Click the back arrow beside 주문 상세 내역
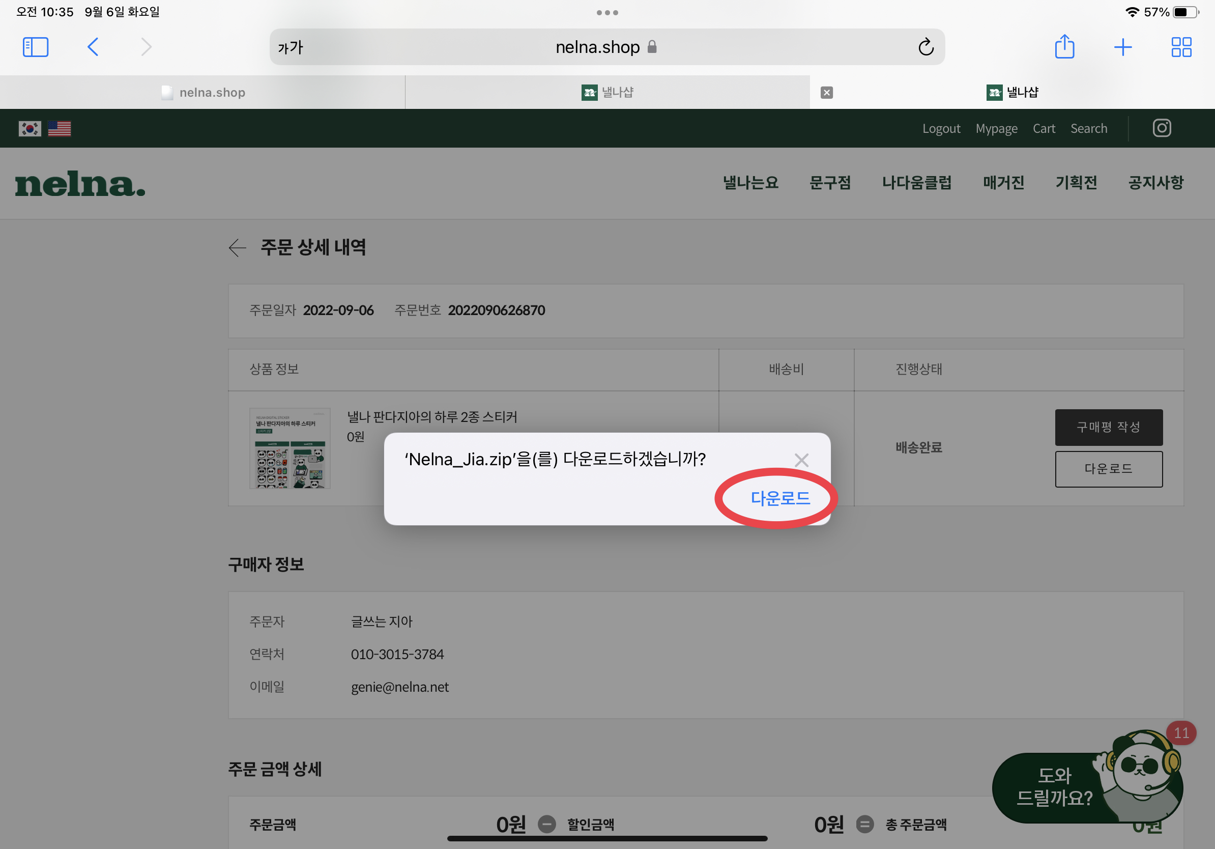1215x849 pixels. 238,248
